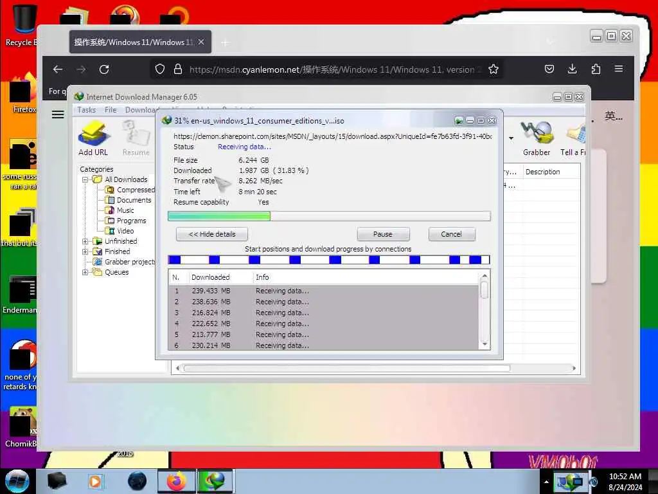Collapse the All Downloads tree node
This screenshot has width=658, height=494.
[85, 179]
